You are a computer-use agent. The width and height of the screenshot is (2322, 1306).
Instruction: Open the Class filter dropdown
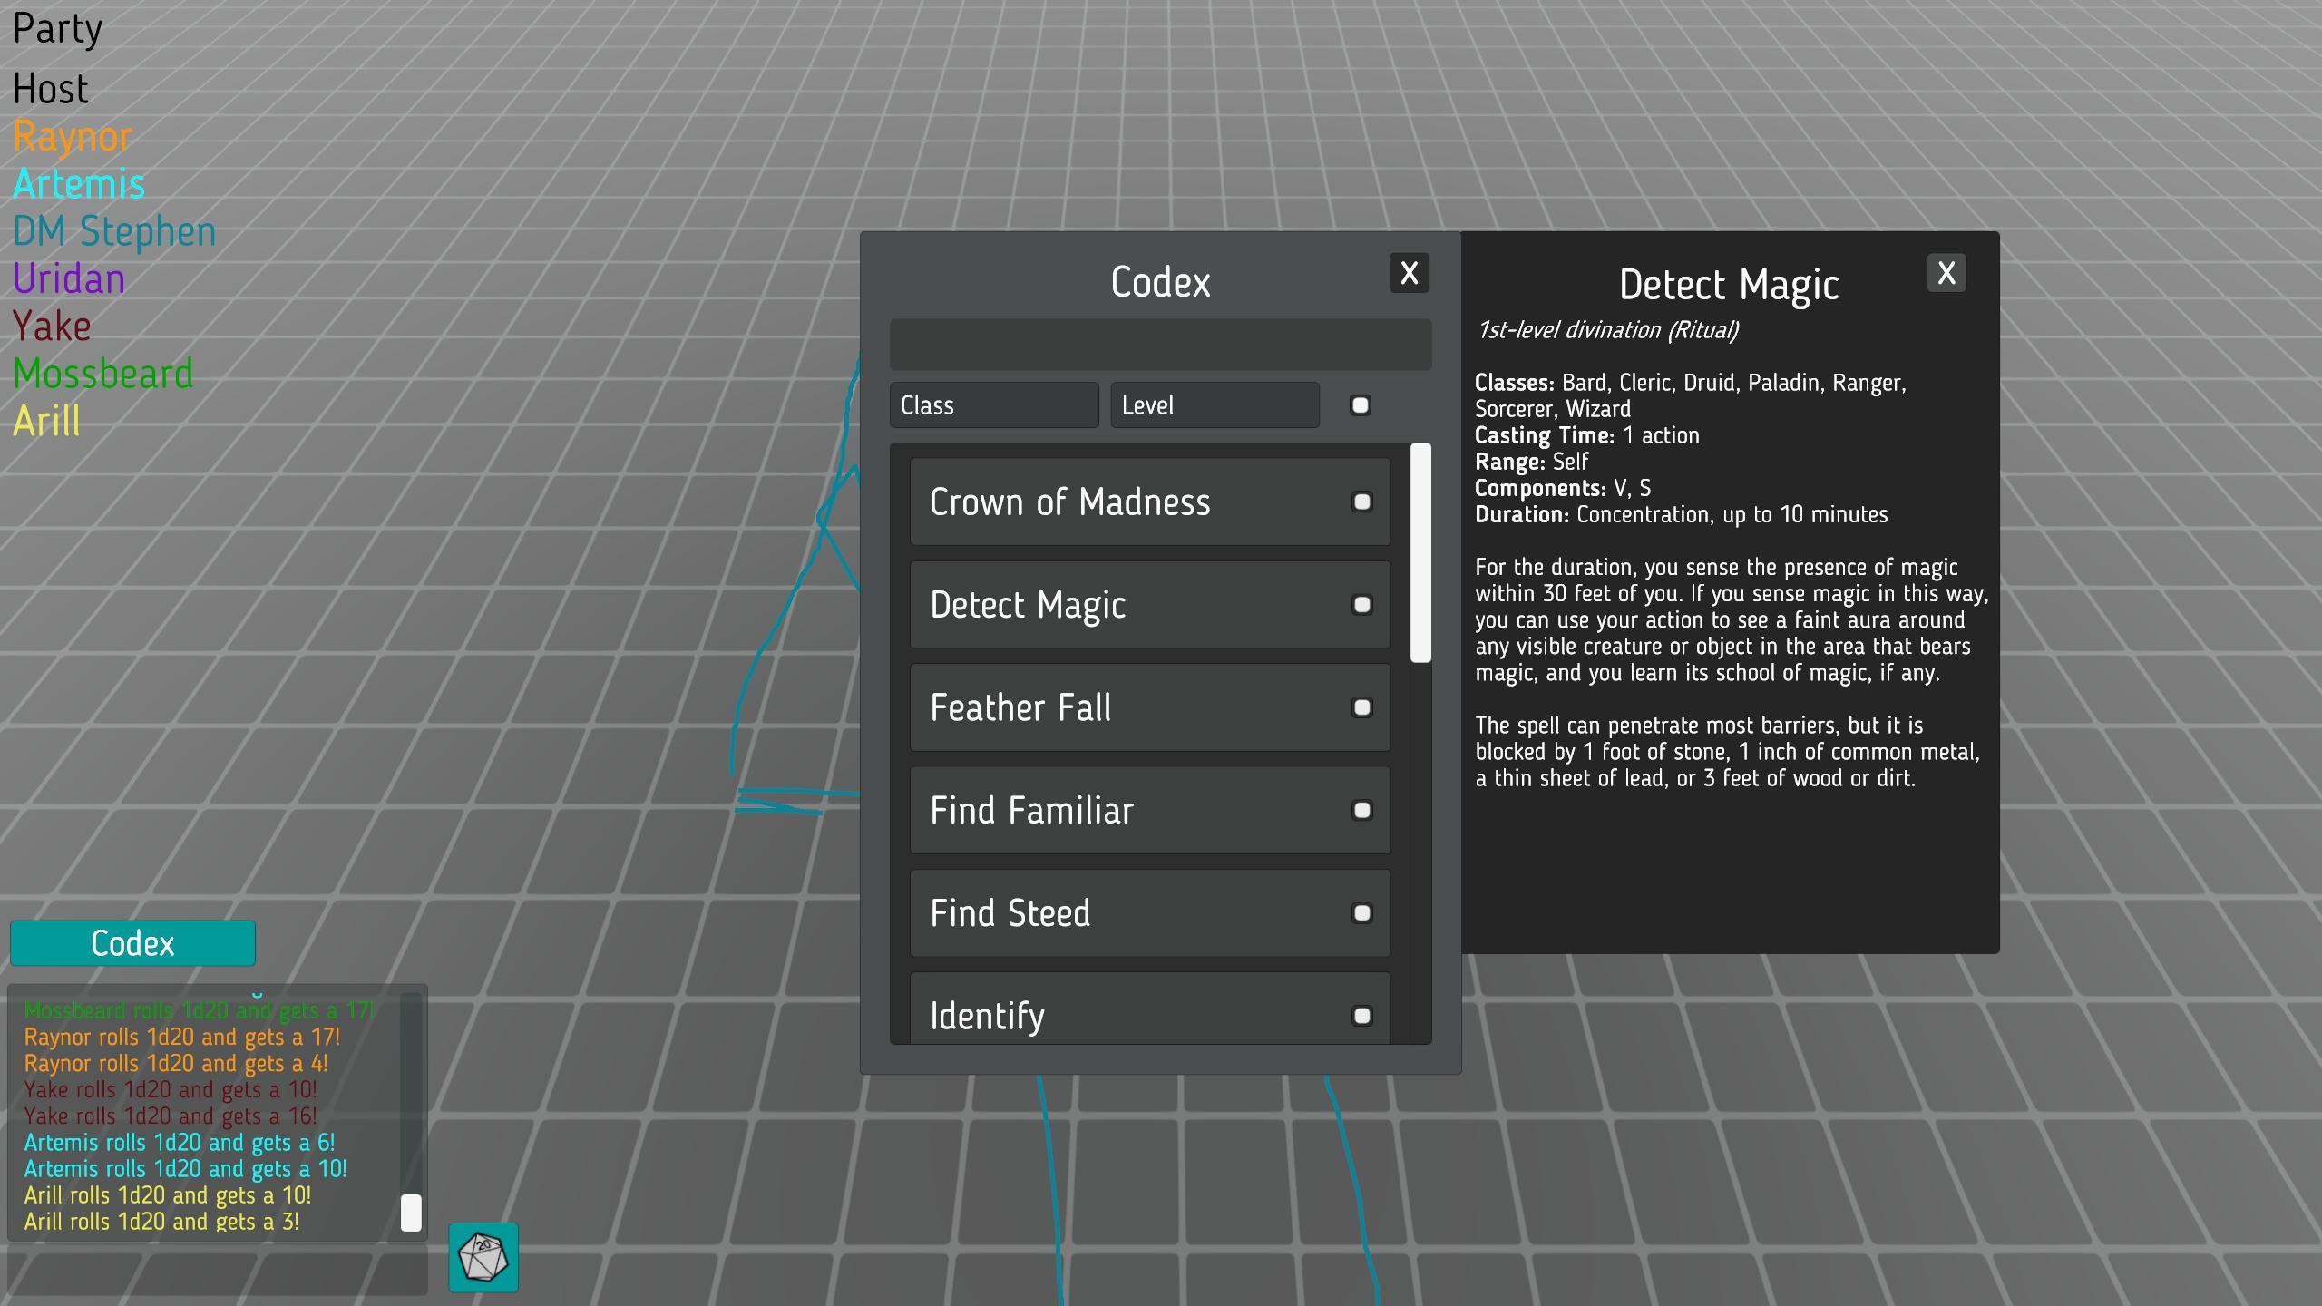993,405
